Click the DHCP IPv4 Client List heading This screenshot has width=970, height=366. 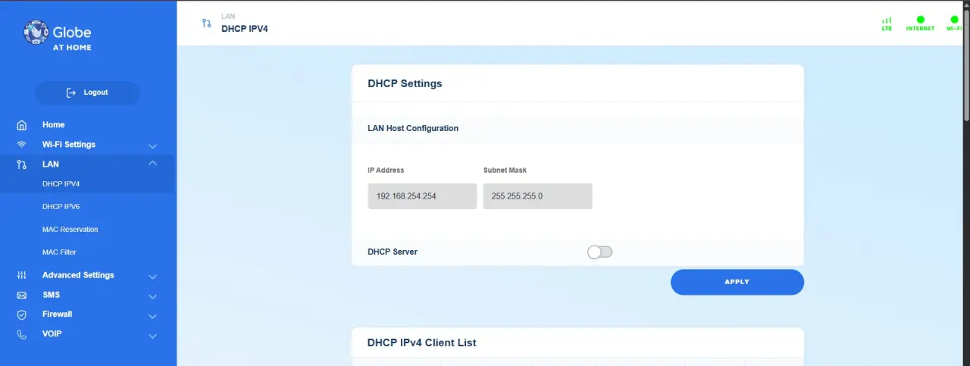point(422,343)
